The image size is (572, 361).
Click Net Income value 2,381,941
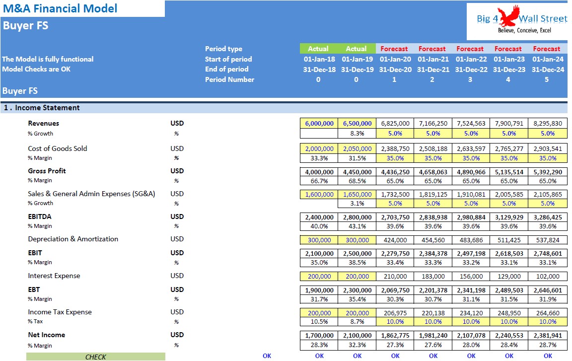pos(548,336)
